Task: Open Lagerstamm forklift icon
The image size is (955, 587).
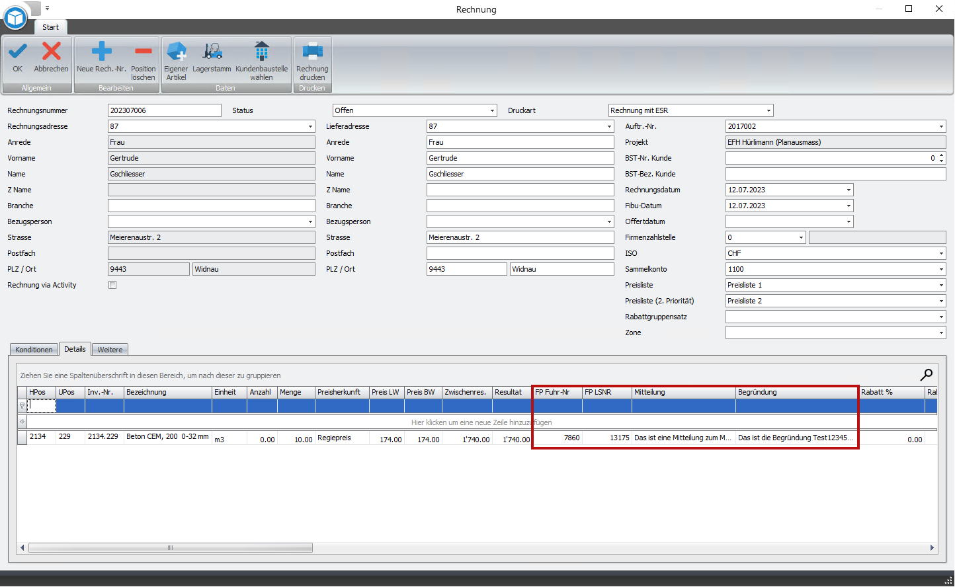Action: pyautogui.click(x=212, y=52)
